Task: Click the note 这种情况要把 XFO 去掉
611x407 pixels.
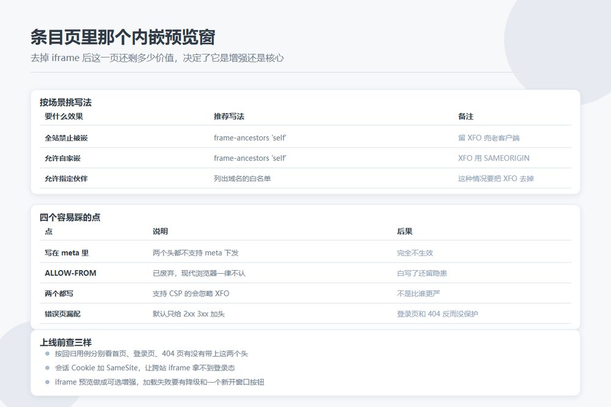Action: pos(496,178)
